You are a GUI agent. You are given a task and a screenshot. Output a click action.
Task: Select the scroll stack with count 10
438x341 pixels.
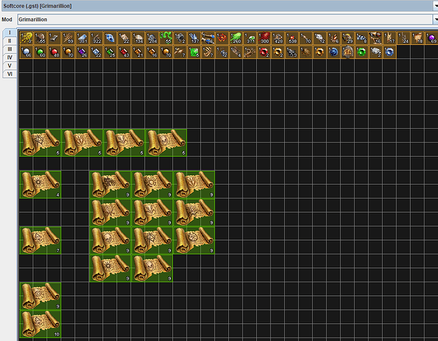tap(40, 325)
